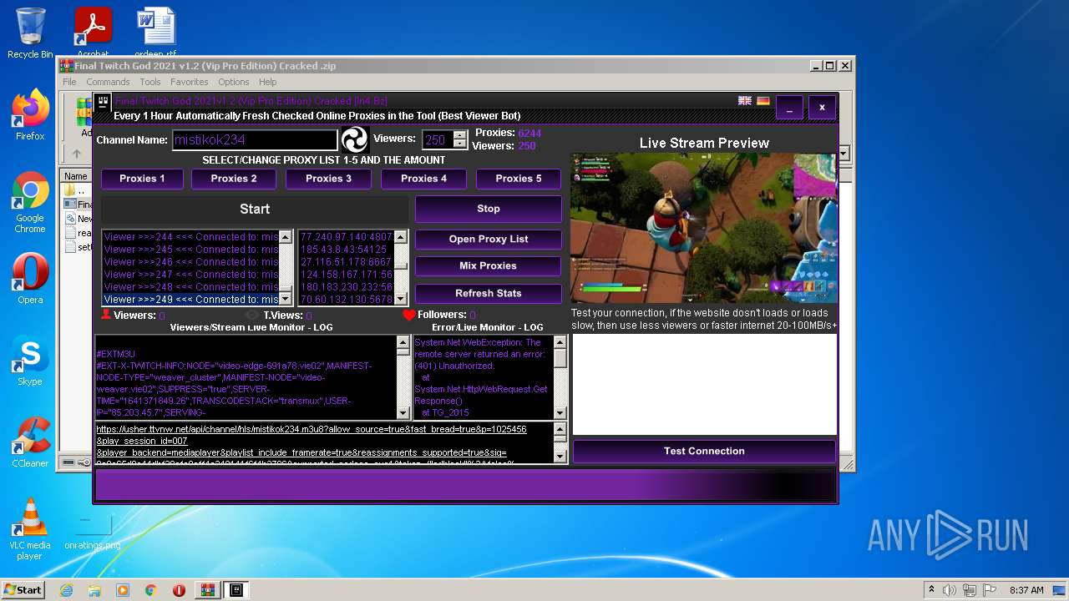Open the Windows Start menu
This screenshot has width=1069, height=601.
tap(23, 590)
